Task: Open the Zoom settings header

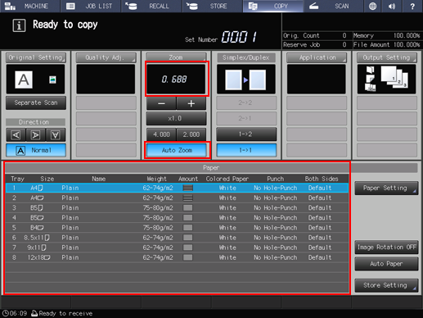Action: tap(176, 57)
